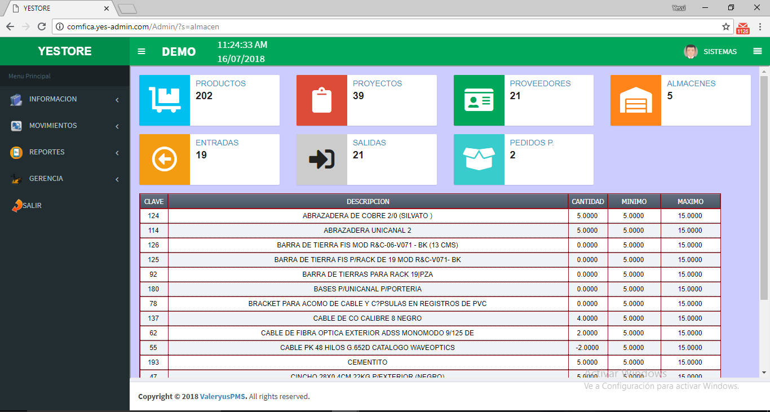Follow the ValeryusPMS footer link
The height and width of the screenshot is (412, 770).
223,397
